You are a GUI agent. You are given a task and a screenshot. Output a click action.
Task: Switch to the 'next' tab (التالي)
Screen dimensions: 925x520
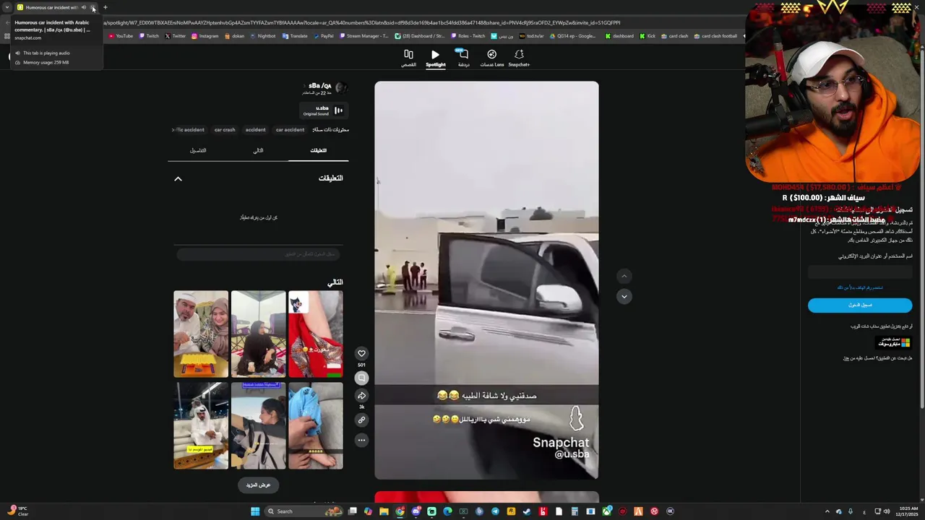(x=258, y=150)
